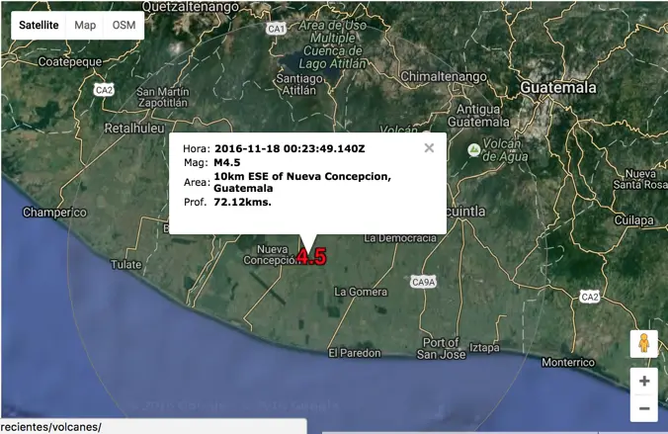
Task: Click the red 4.5 earthquake marker
Action: (311, 258)
